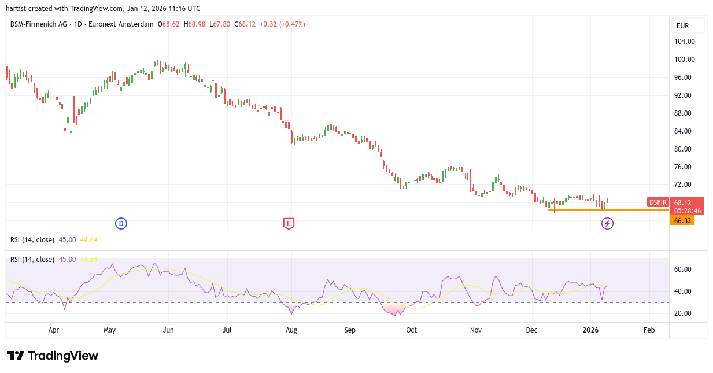Click the TradingView logo at bottom left
This screenshot has width=713, height=373.
click(x=53, y=356)
